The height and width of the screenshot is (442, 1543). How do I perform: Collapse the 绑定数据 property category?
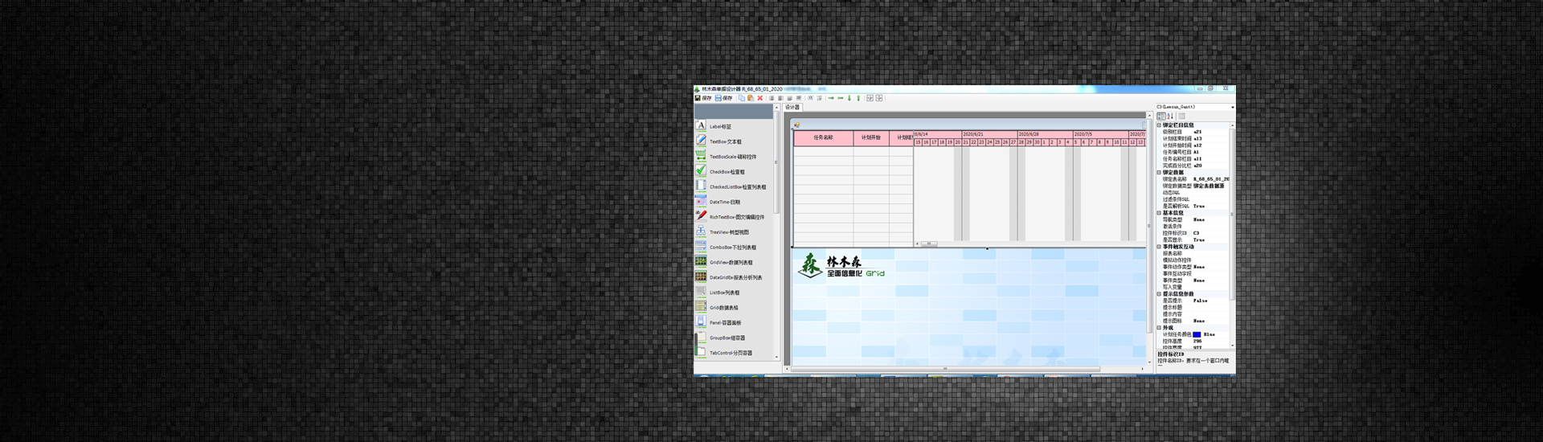click(1159, 173)
